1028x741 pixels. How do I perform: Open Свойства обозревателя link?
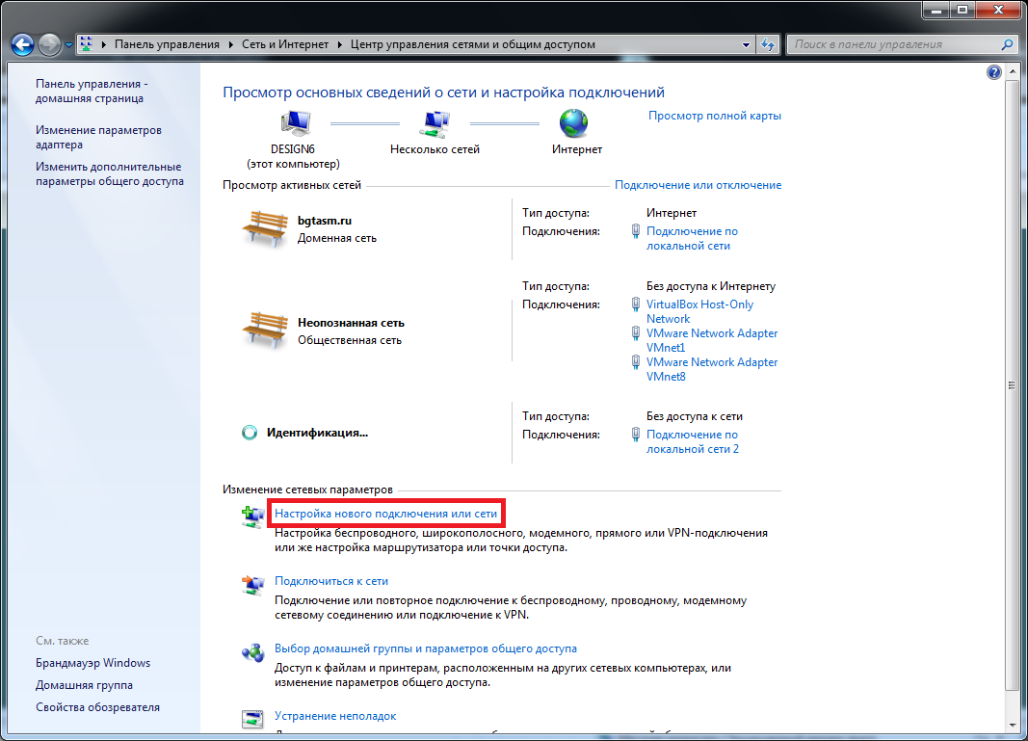coord(97,707)
